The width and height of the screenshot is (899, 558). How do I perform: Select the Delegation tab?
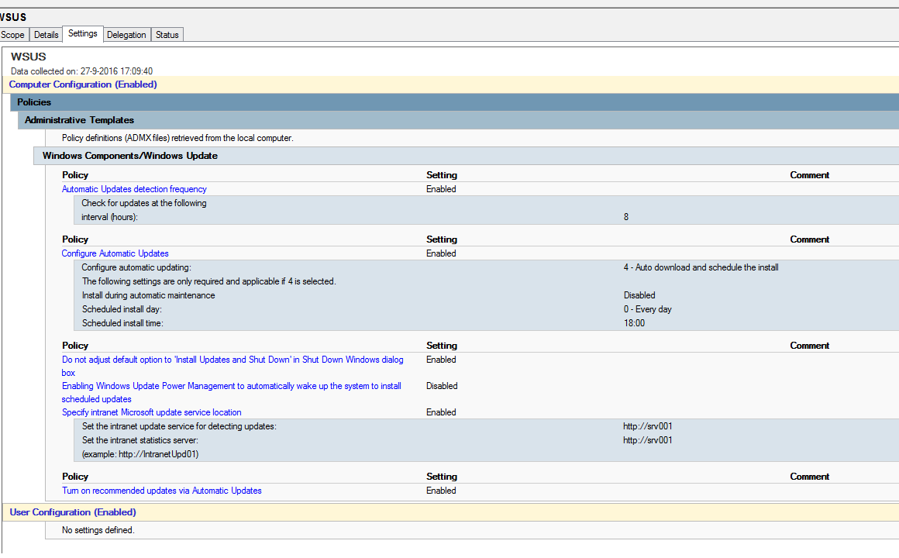(x=126, y=35)
